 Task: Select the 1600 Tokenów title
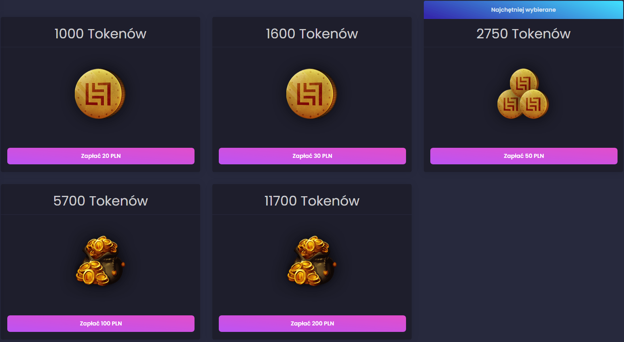[x=312, y=34]
